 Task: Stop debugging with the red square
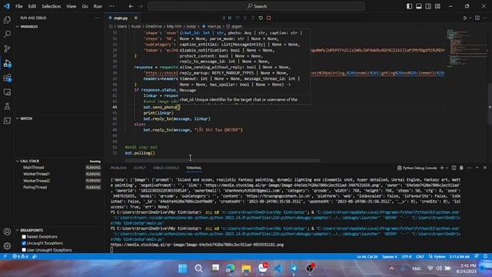click(268, 18)
